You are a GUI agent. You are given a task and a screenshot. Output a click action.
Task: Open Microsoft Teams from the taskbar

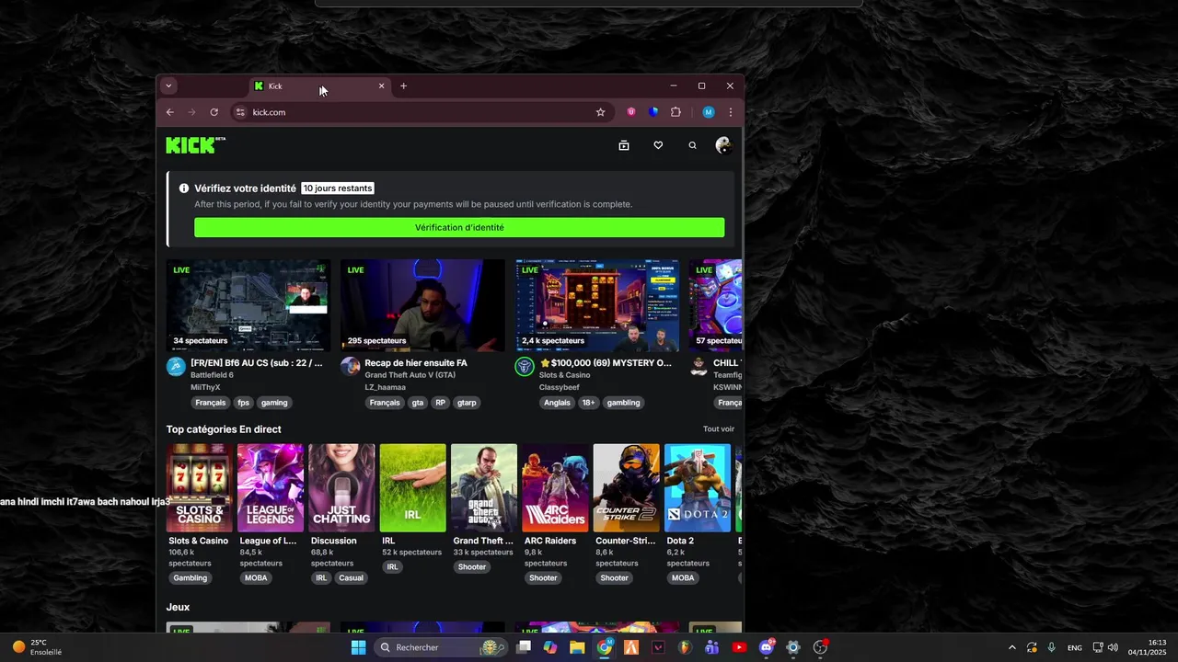coord(711,647)
